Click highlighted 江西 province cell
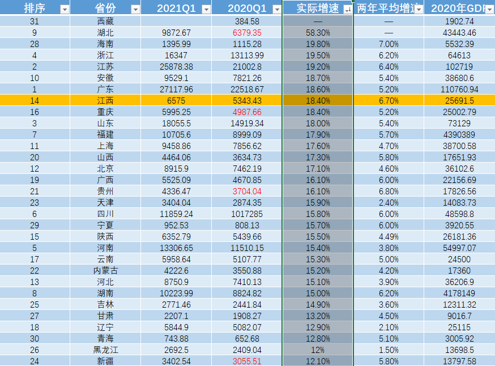 tap(105, 100)
